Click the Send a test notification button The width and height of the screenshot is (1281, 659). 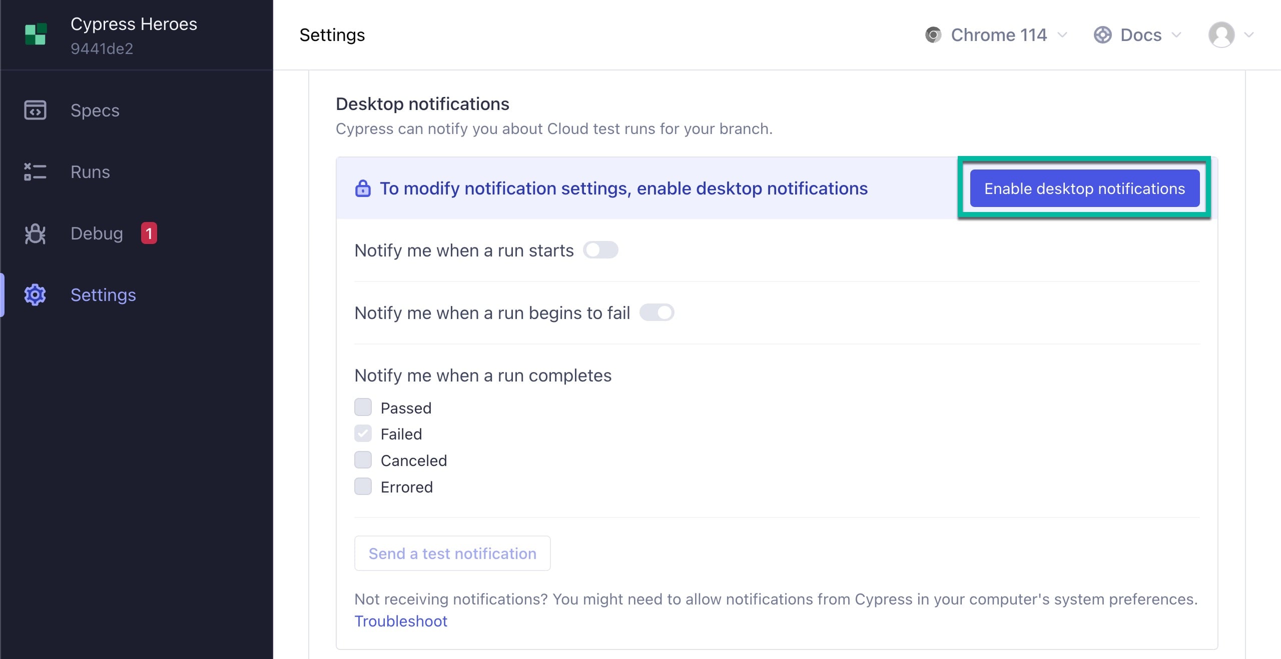452,553
